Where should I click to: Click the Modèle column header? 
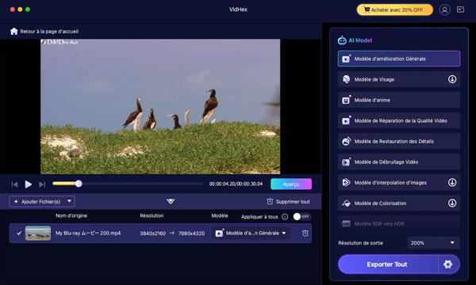click(220, 215)
